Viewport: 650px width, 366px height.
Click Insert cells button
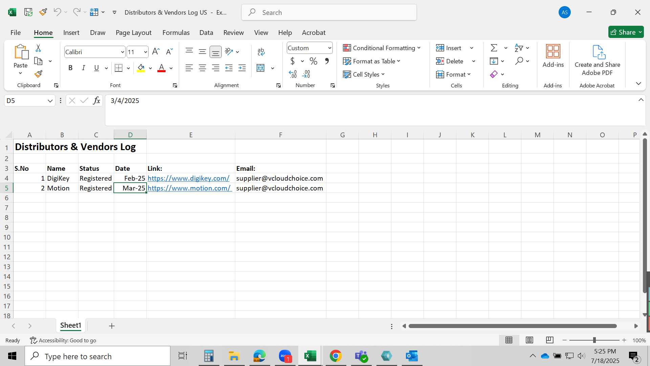[x=449, y=48]
